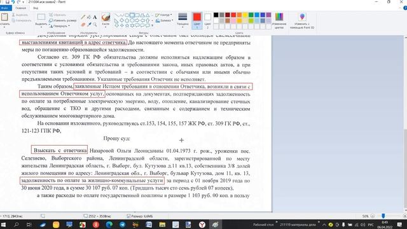Open the clock showing 06.04.2022
The width and height of the screenshot is (407, 229).
(385, 225)
